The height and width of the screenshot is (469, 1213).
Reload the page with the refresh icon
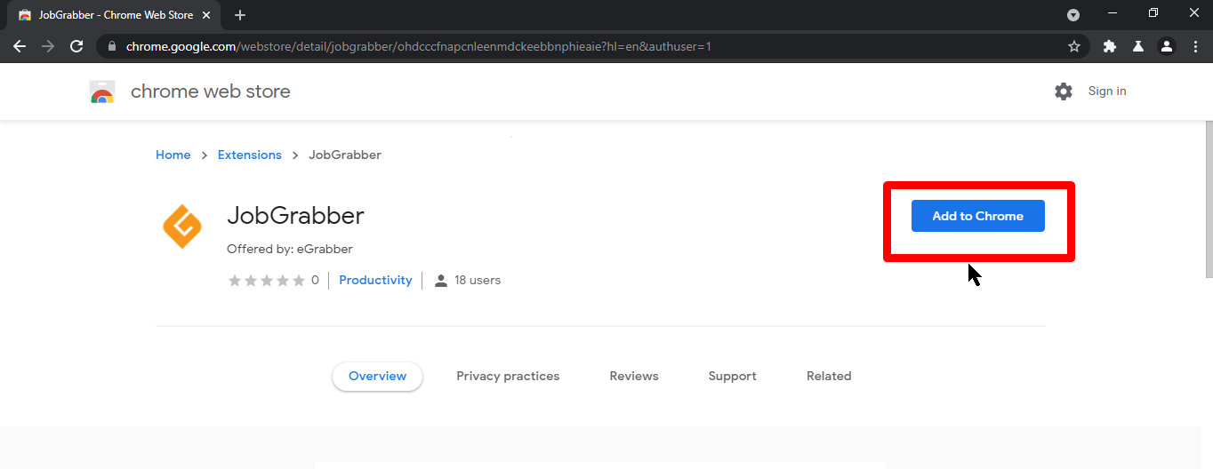pyautogui.click(x=76, y=46)
